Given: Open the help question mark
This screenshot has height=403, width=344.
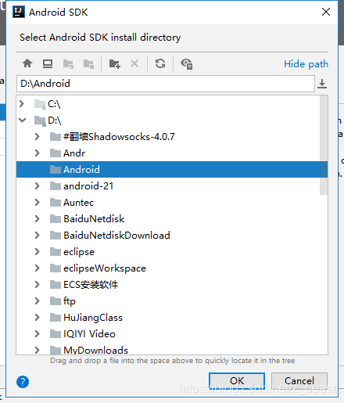Looking at the screenshot, I should pyautogui.click(x=23, y=382).
